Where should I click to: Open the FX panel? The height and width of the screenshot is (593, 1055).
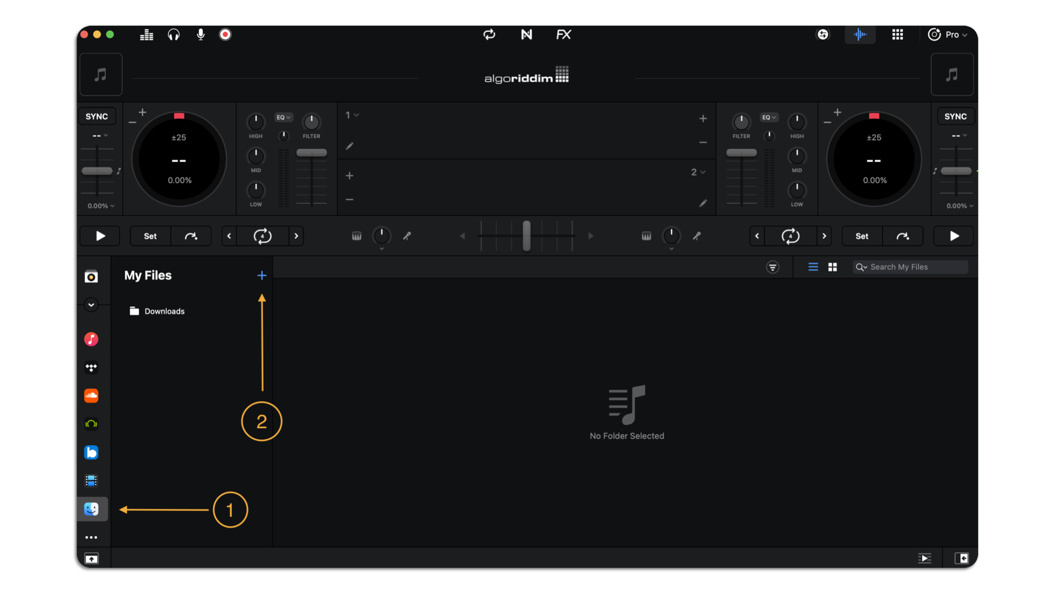click(563, 34)
